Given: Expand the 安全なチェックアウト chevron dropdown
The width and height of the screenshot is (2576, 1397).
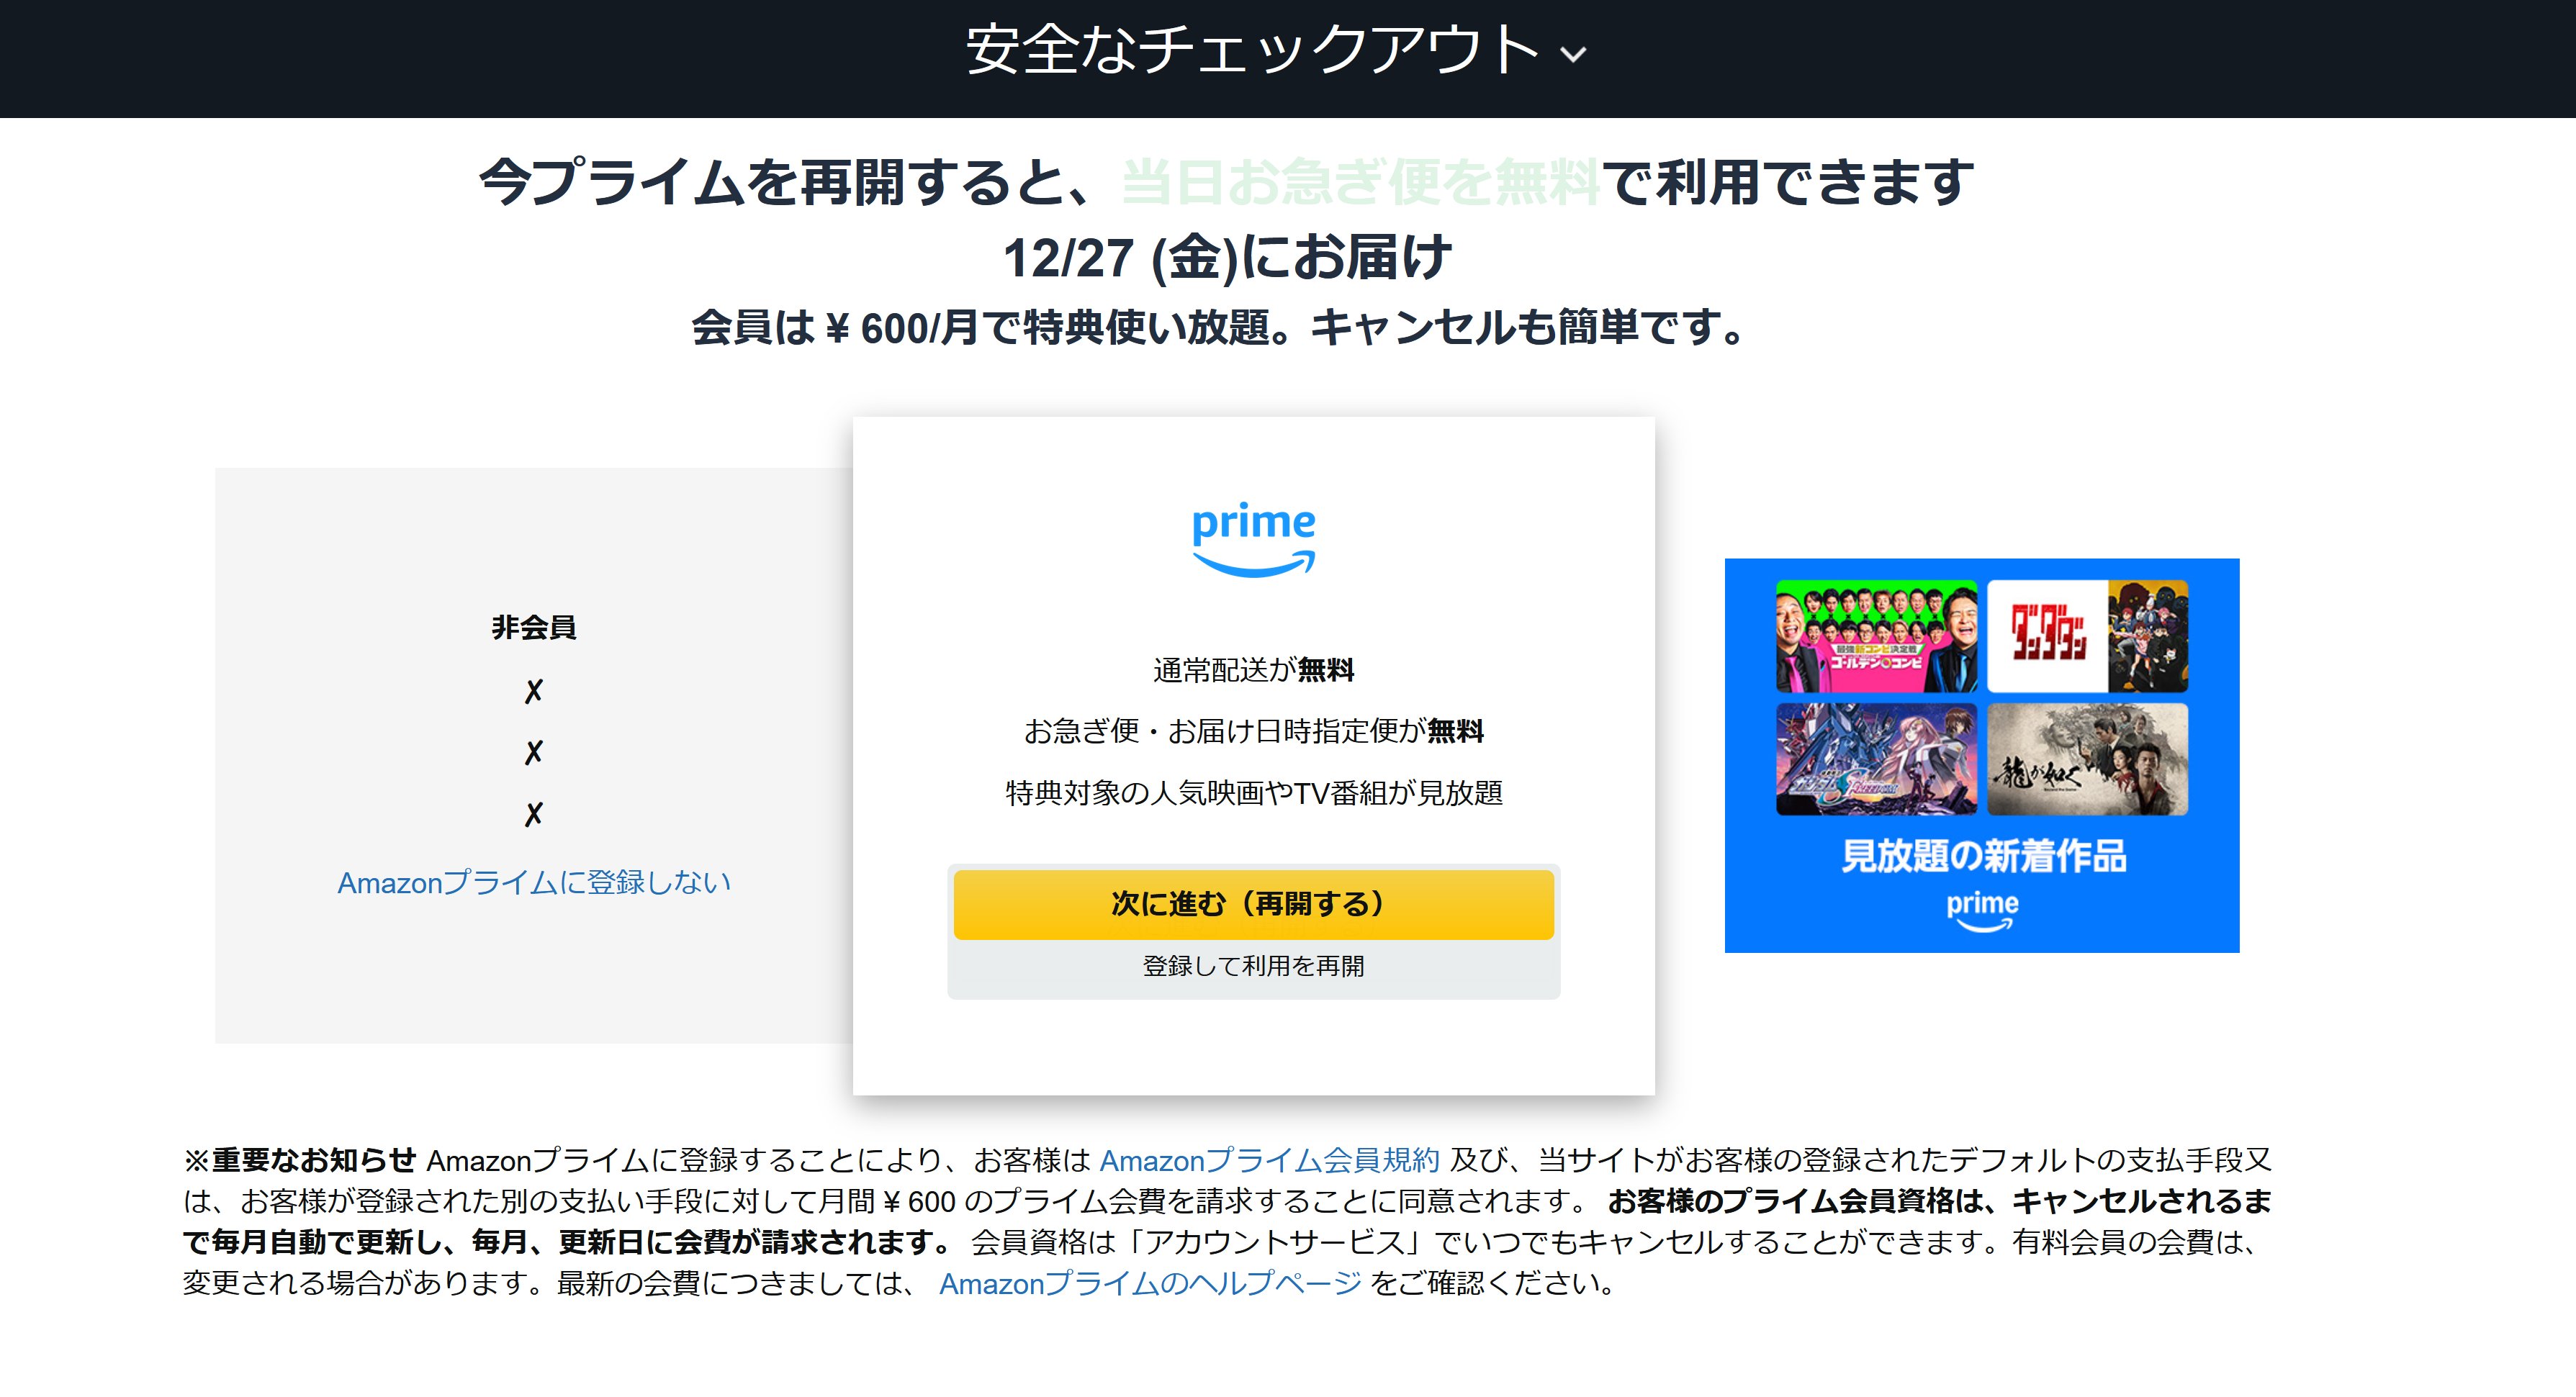Looking at the screenshot, I should coord(1574,55).
